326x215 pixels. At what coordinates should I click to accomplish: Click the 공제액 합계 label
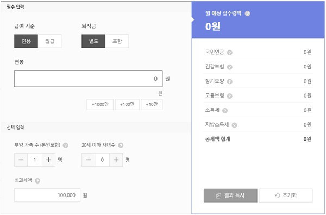[218, 139]
